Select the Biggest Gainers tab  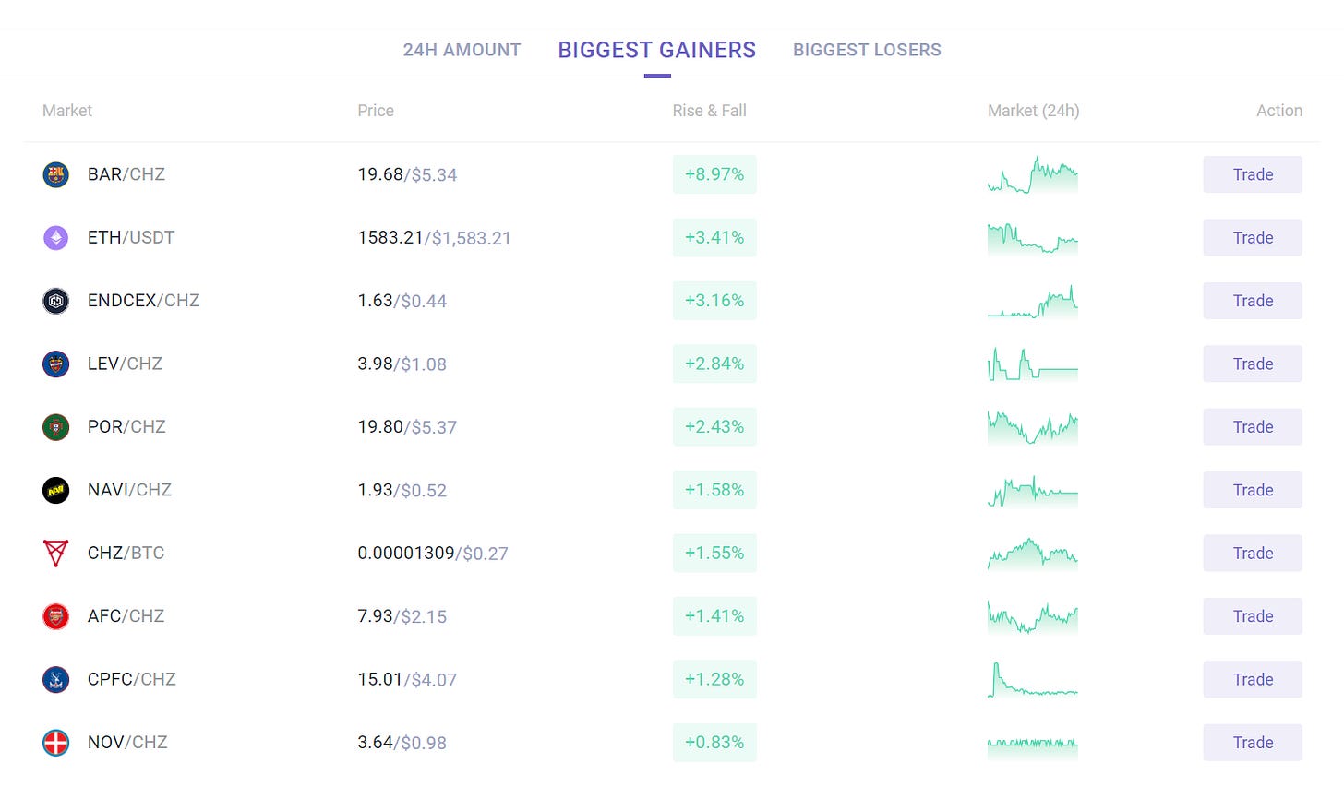(x=657, y=50)
